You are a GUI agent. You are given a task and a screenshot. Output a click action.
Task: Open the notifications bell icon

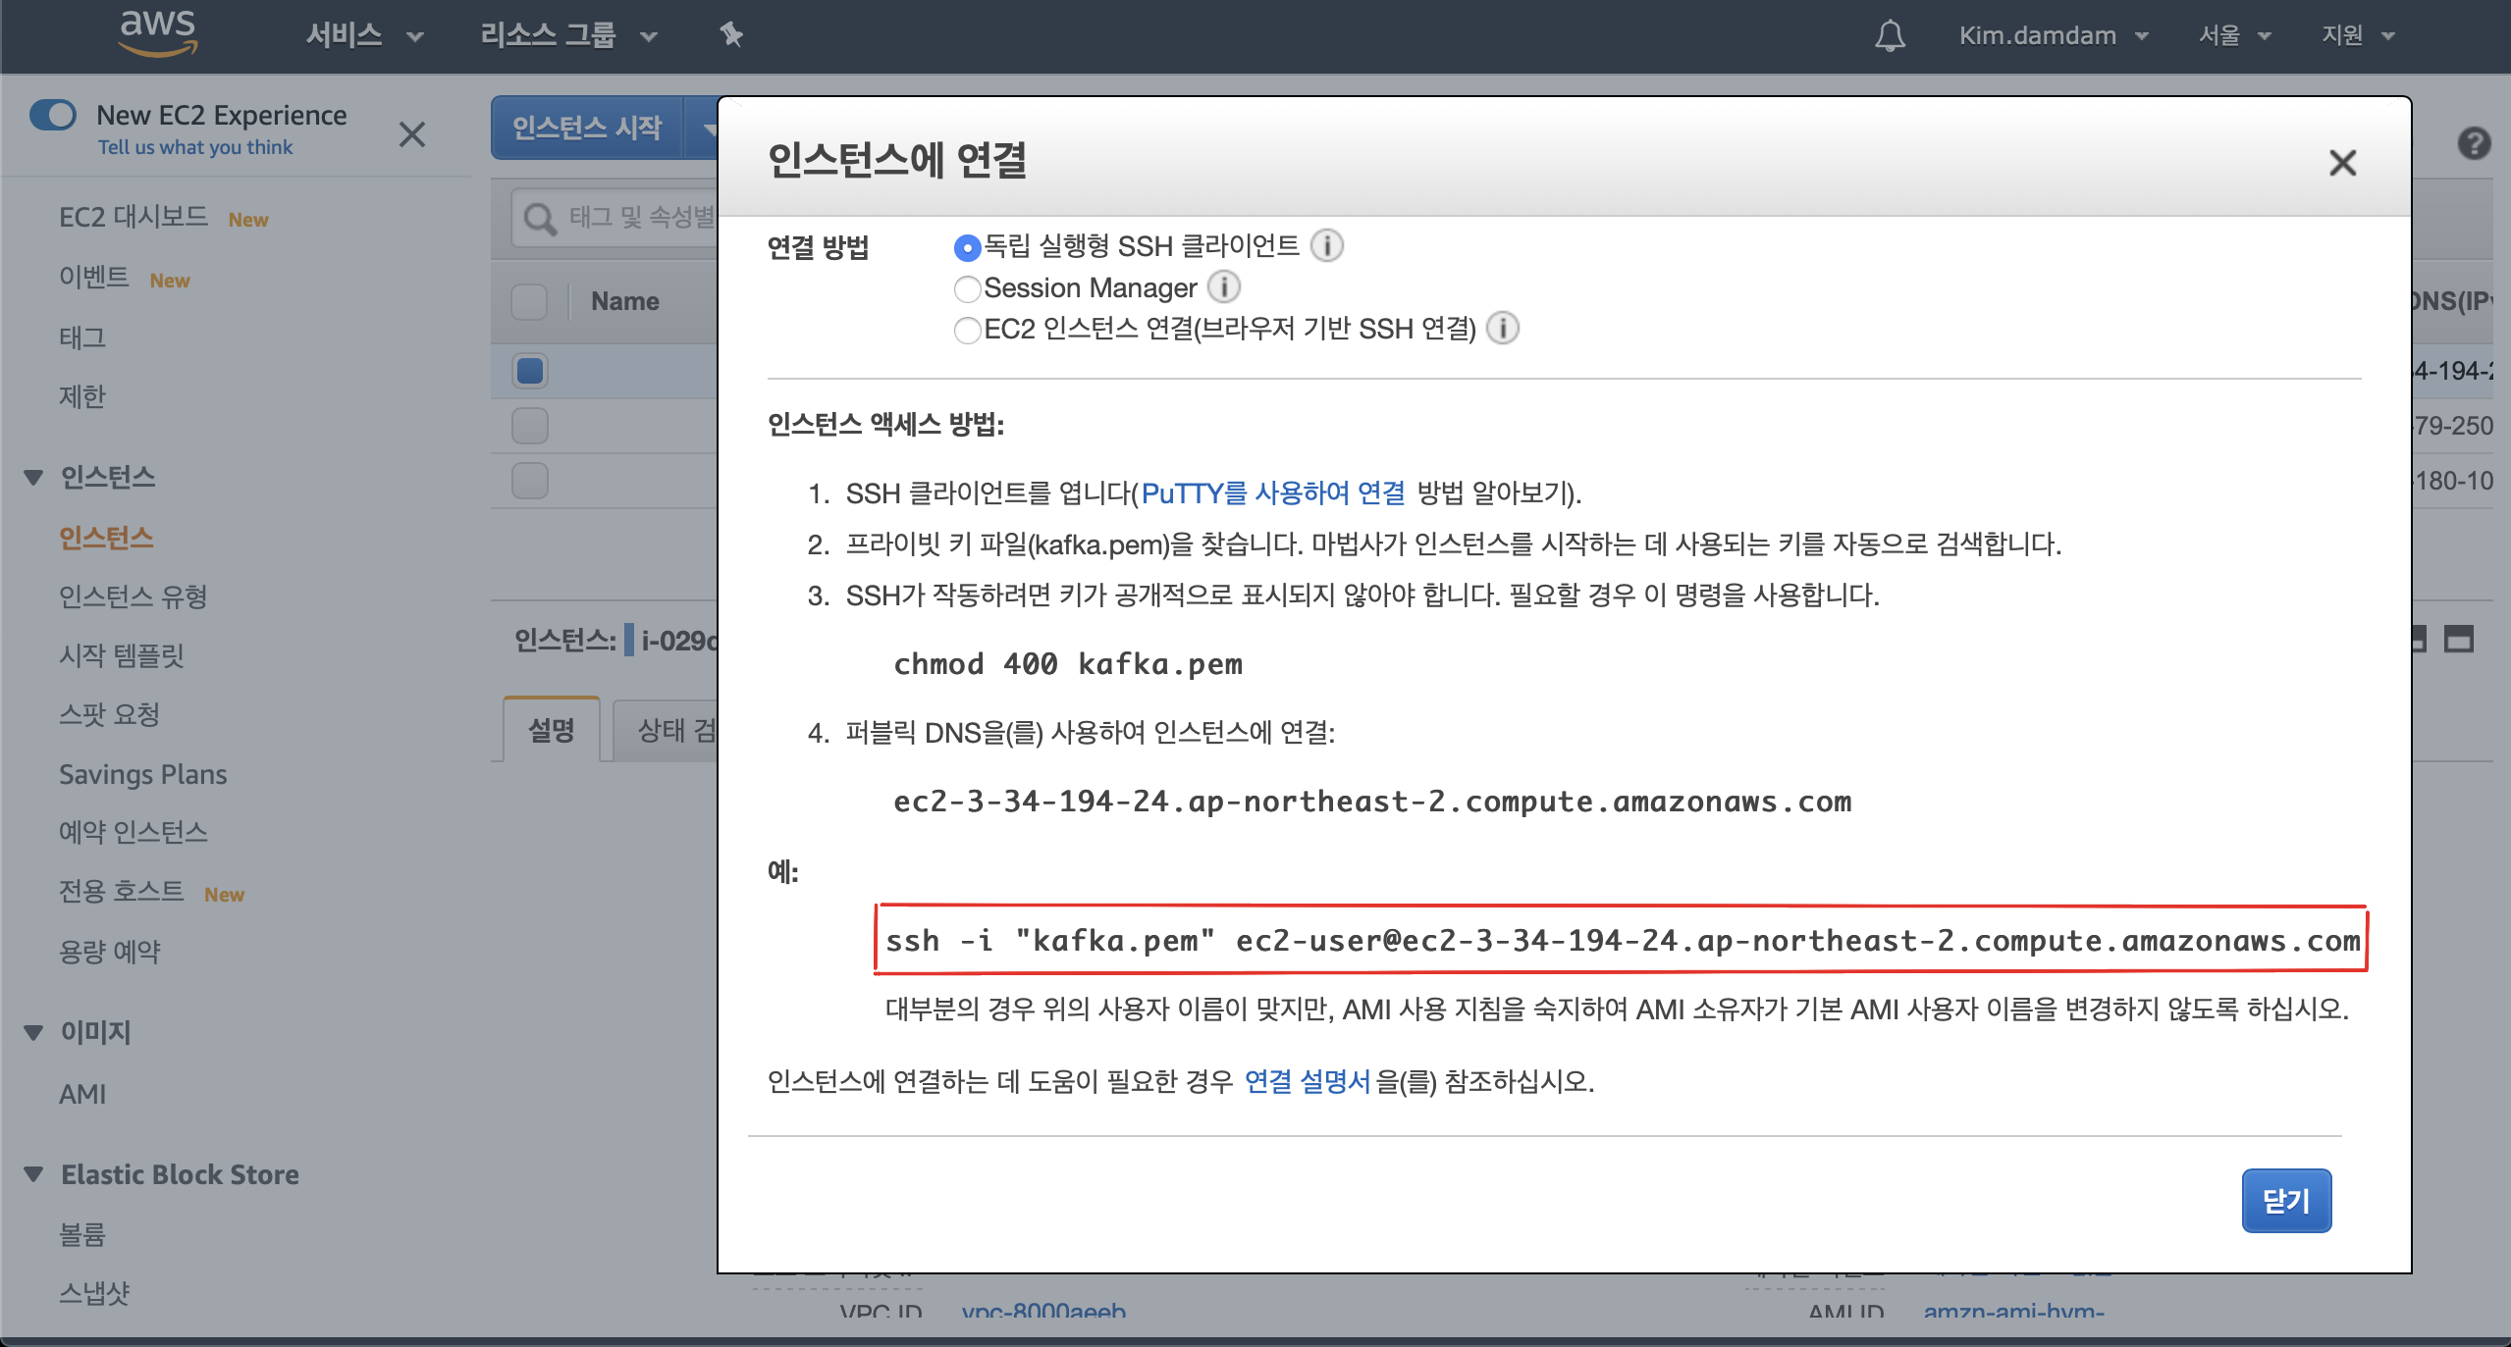tap(1890, 36)
